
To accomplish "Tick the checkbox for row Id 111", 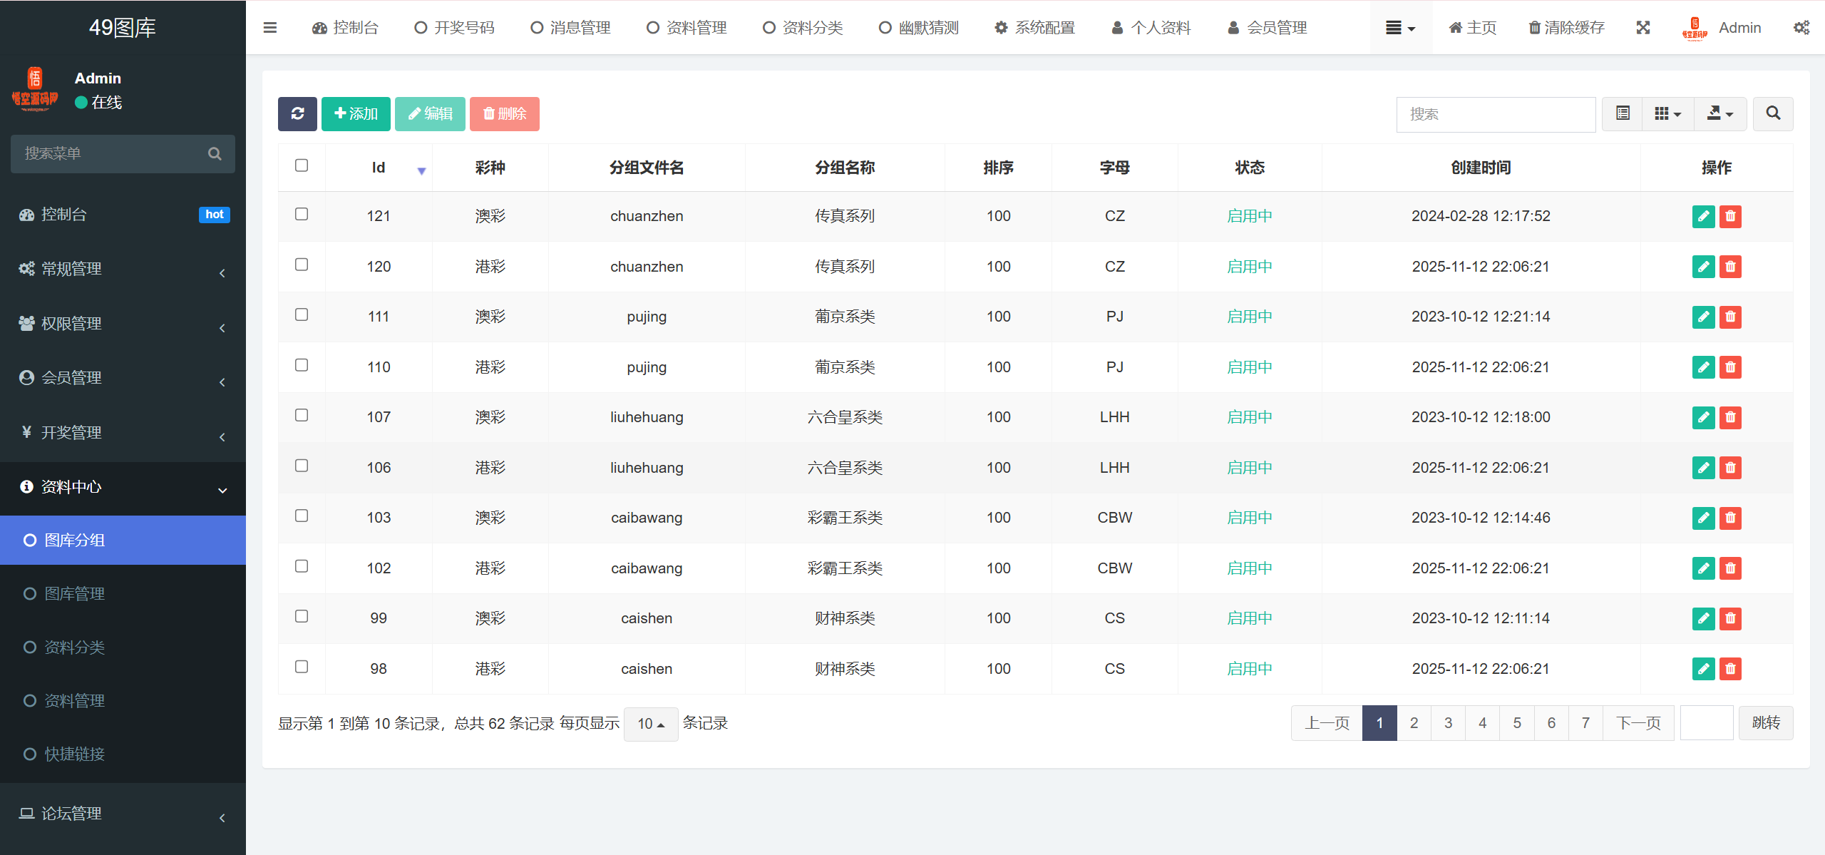I will tap(302, 315).
